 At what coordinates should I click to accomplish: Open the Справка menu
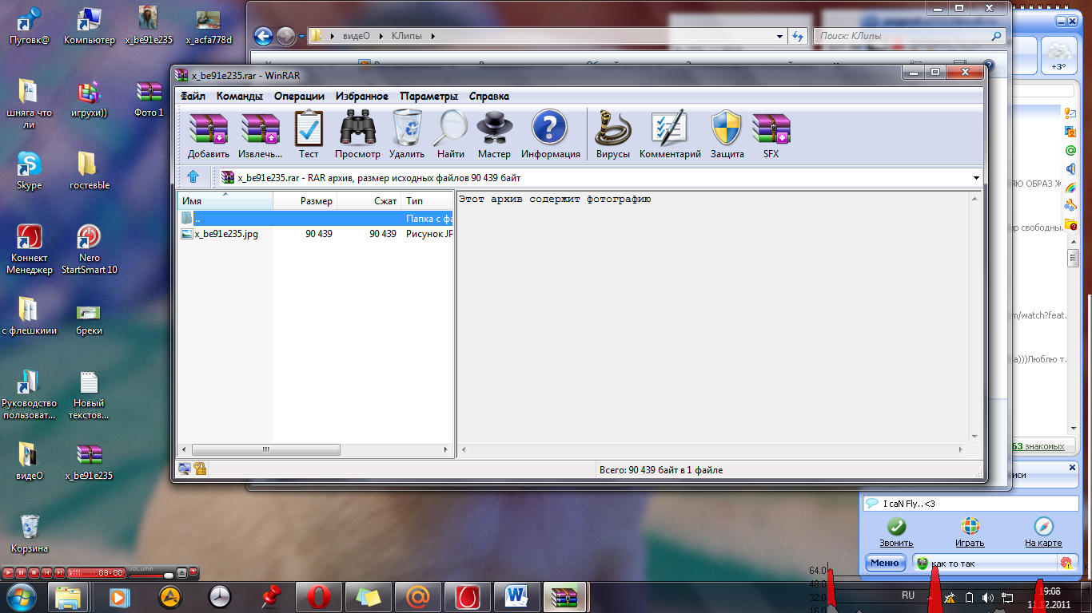(x=488, y=96)
